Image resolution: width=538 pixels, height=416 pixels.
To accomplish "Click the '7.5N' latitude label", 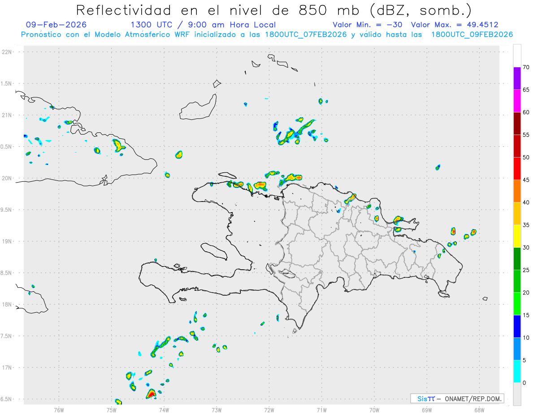I will [6, 336].
